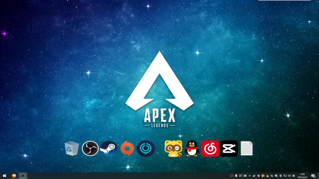Click the volume speaker tray icon
Screen dimensions: 319x179
click(x=289, y=176)
